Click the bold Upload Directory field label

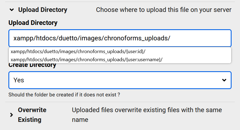(33, 23)
